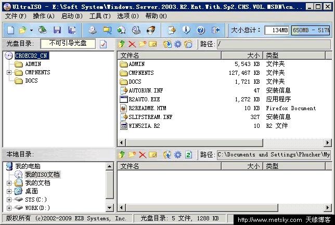
Task: Click the New folder icon in local toolbar
Action: pos(132,154)
